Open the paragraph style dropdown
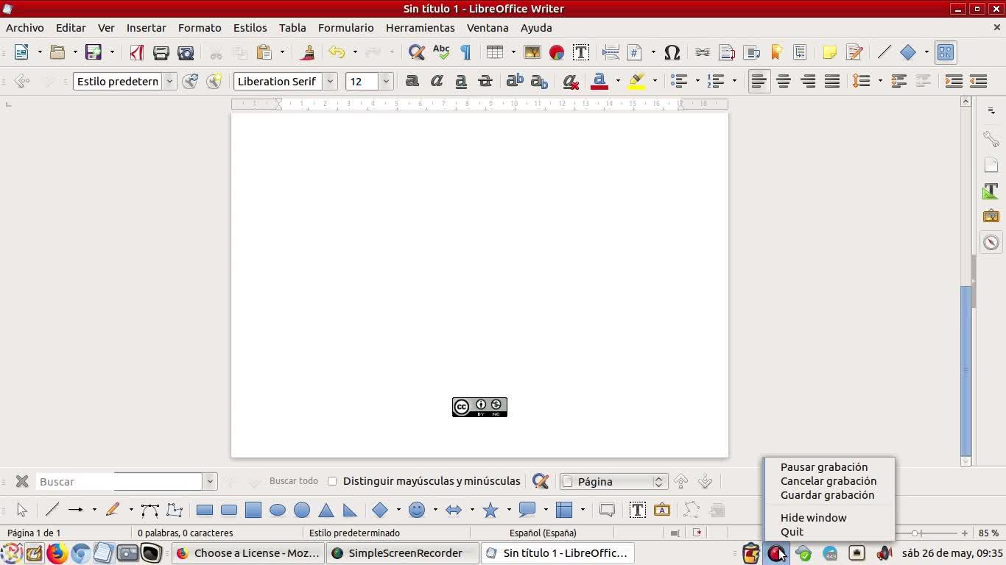Viewport: 1006px width, 565px height. click(169, 82)
